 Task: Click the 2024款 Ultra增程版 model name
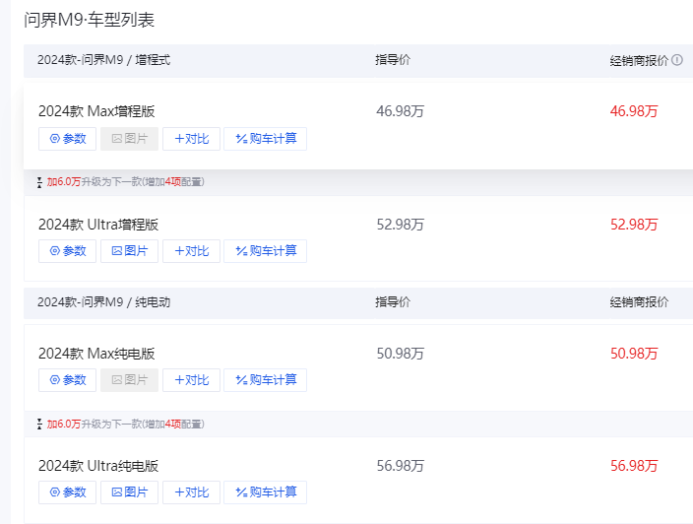coord(98,225)
